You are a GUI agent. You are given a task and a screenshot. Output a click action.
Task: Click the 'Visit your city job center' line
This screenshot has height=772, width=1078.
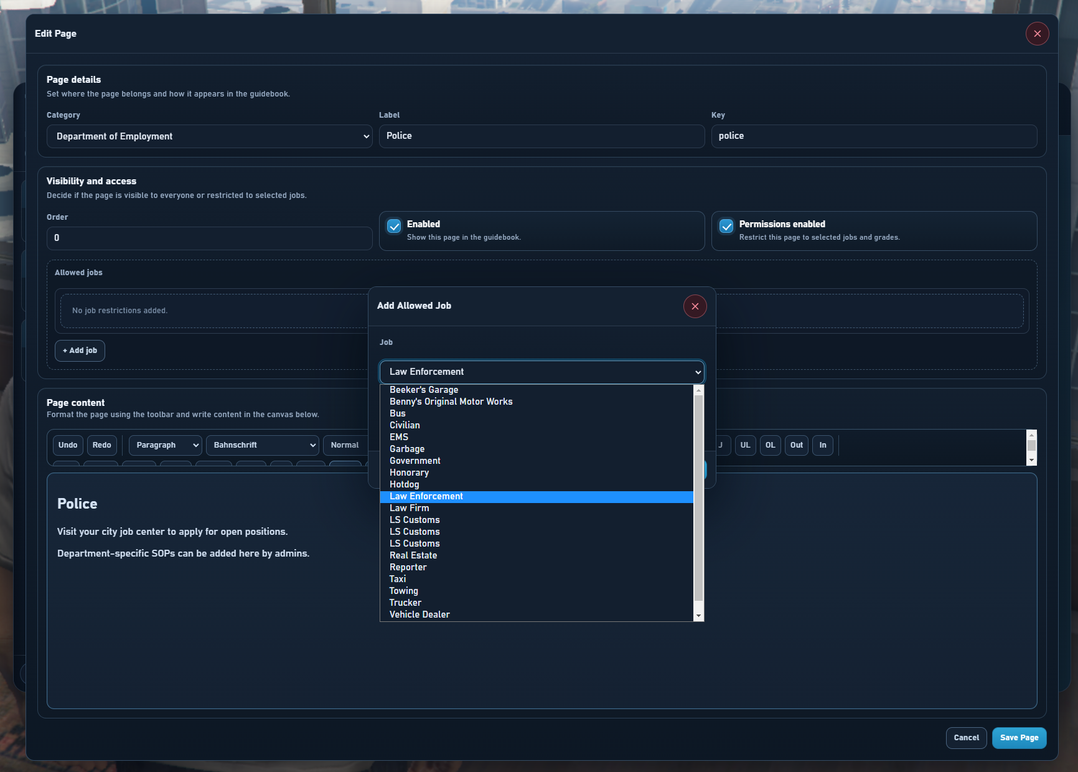click(x=172, y=532)
